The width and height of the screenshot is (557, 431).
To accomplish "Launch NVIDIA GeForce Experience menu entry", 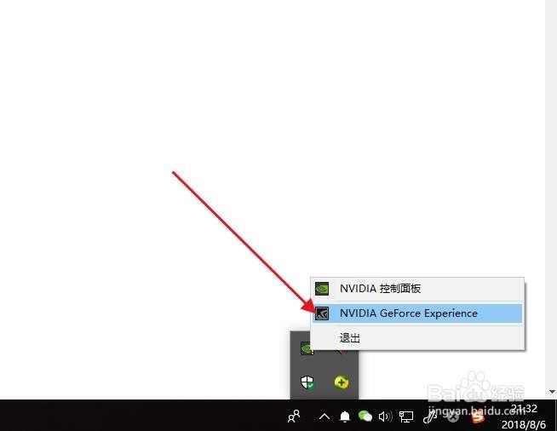I will tap(417, 313).
